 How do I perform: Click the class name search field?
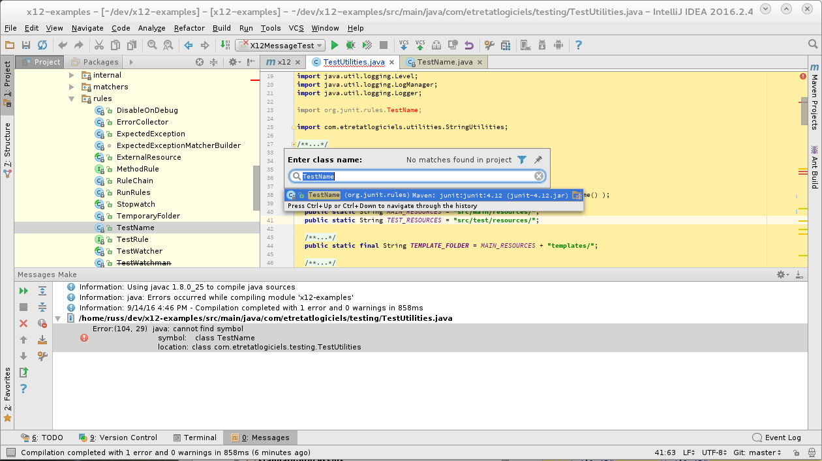tap(418, 176)
